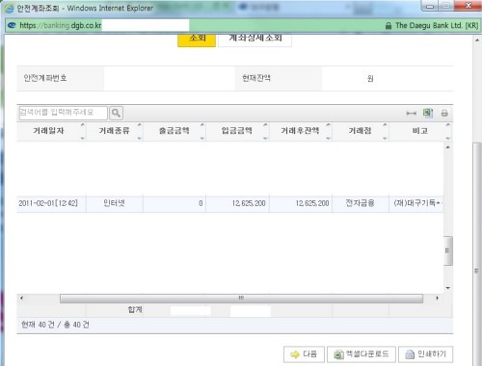Click the grid vertical scrollbar thumb
The width and height of the screenshot is (482, 366).
tap(448, 250)
